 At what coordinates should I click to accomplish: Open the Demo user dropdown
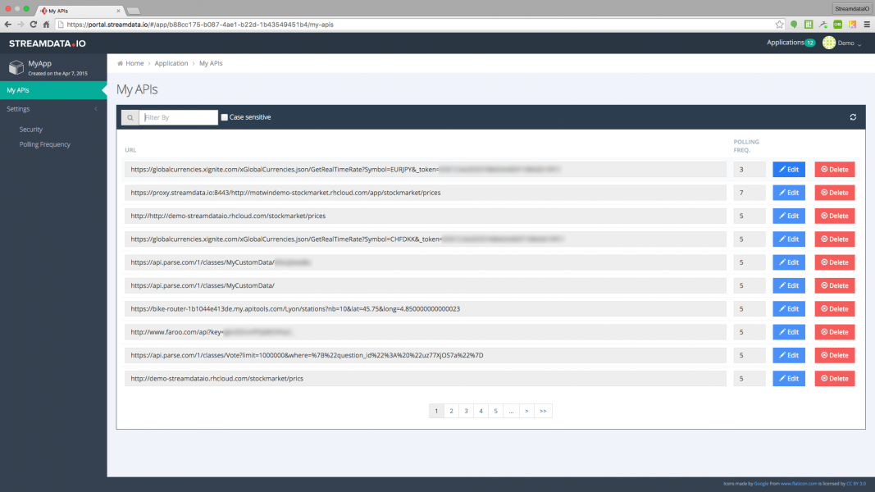[850, 43]
